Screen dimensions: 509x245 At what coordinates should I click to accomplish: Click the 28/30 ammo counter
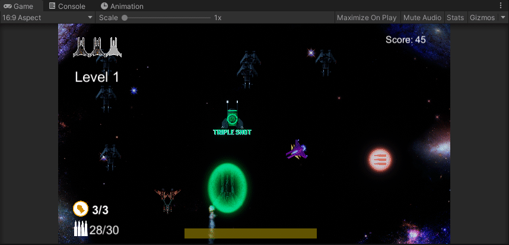tap(104, 230)
